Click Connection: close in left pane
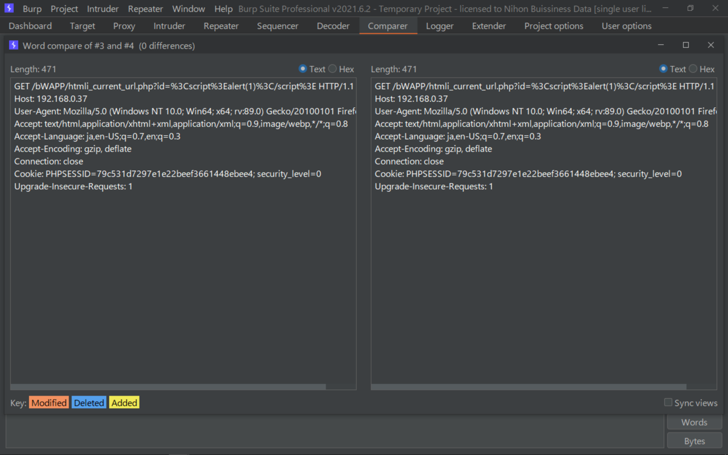Viewport: 728px width, 455px height. (x=49, y=161)
